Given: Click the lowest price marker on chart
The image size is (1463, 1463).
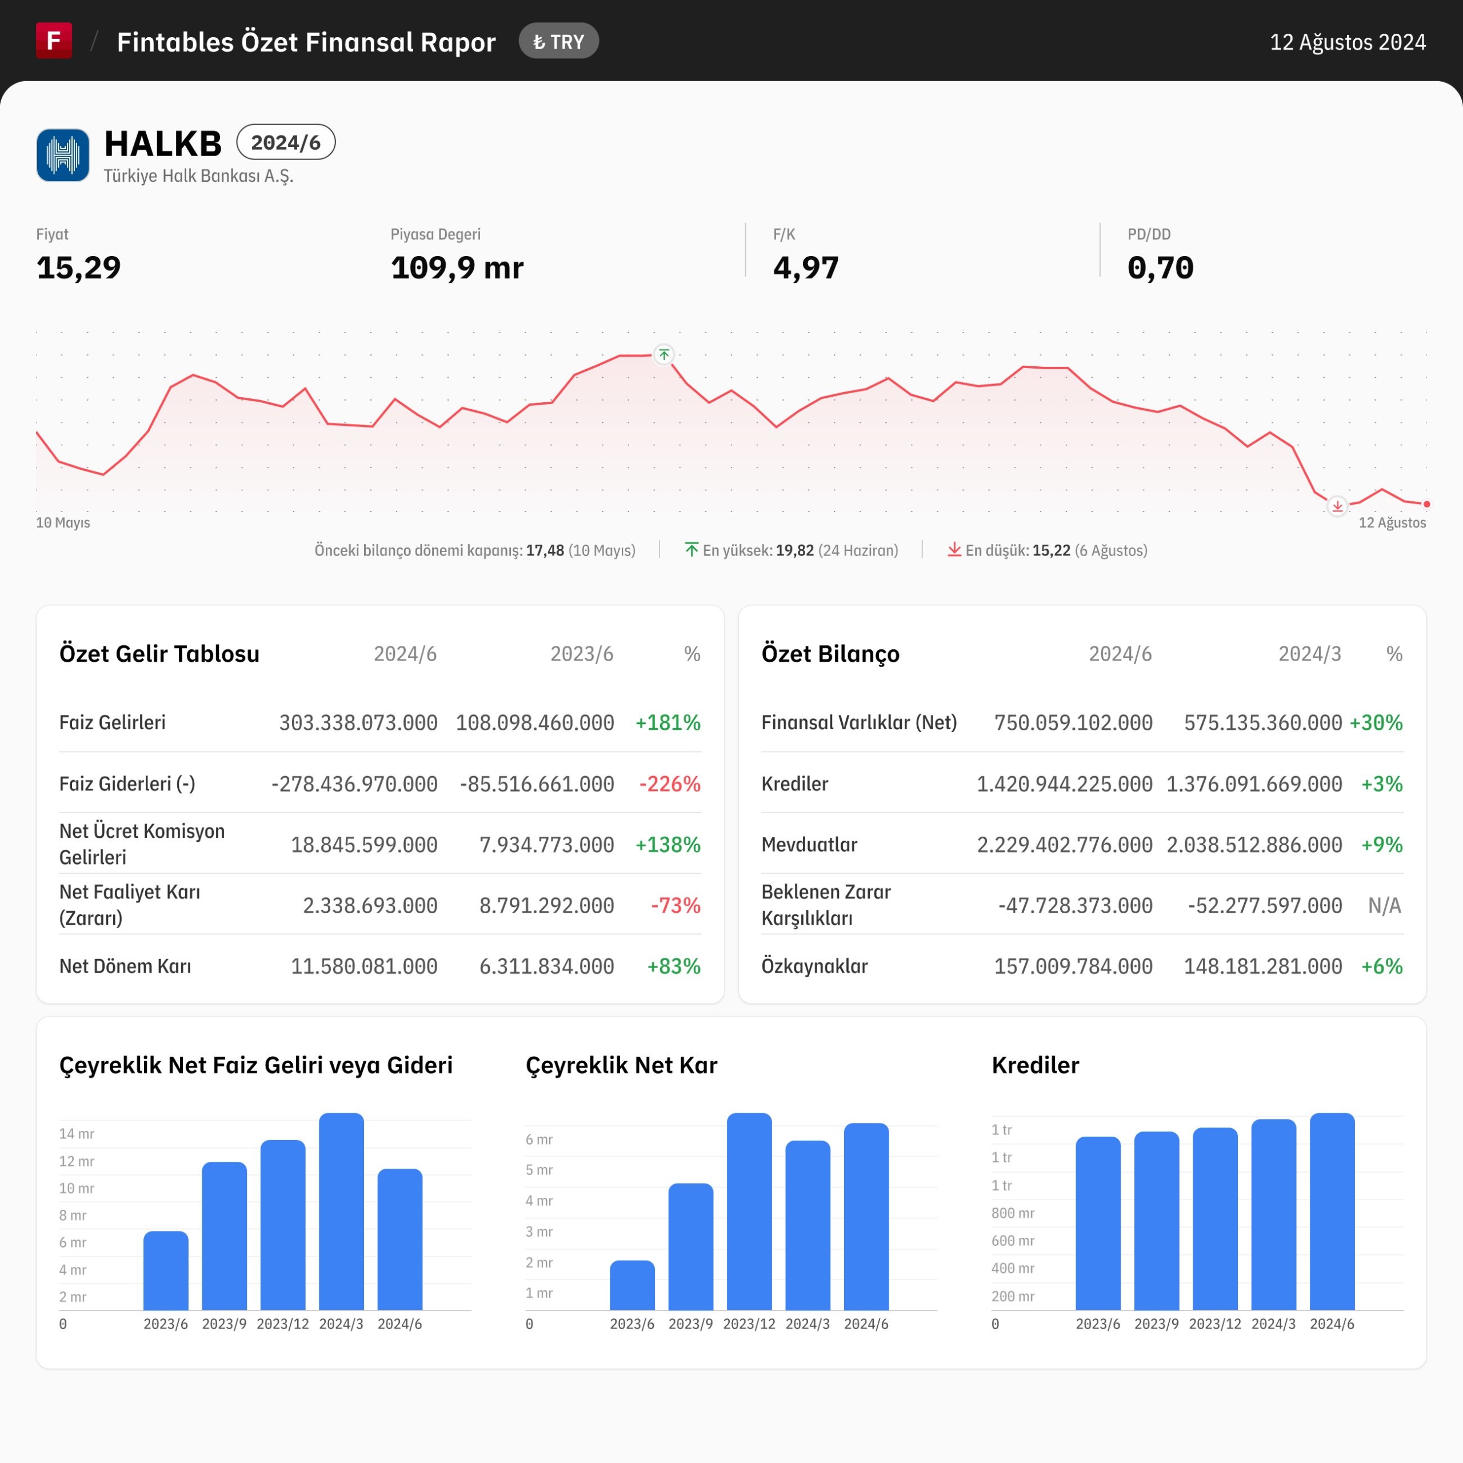Looking at the screenshot, I should [x=1337, y=506].
